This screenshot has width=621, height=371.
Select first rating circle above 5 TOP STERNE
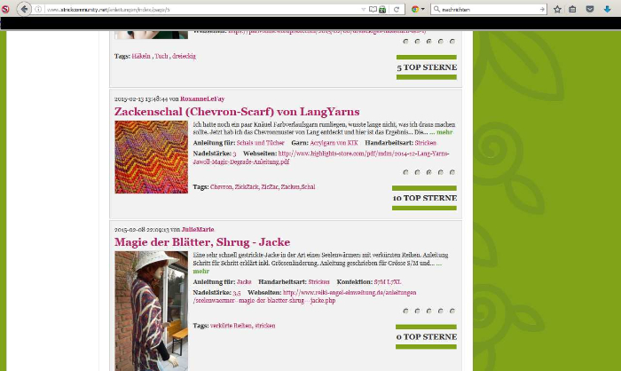click(x=405, y=41)
